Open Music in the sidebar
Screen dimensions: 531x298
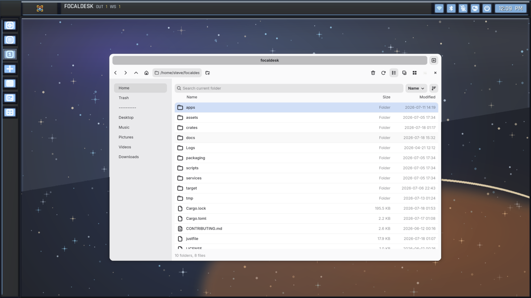[x=140, y=127]
